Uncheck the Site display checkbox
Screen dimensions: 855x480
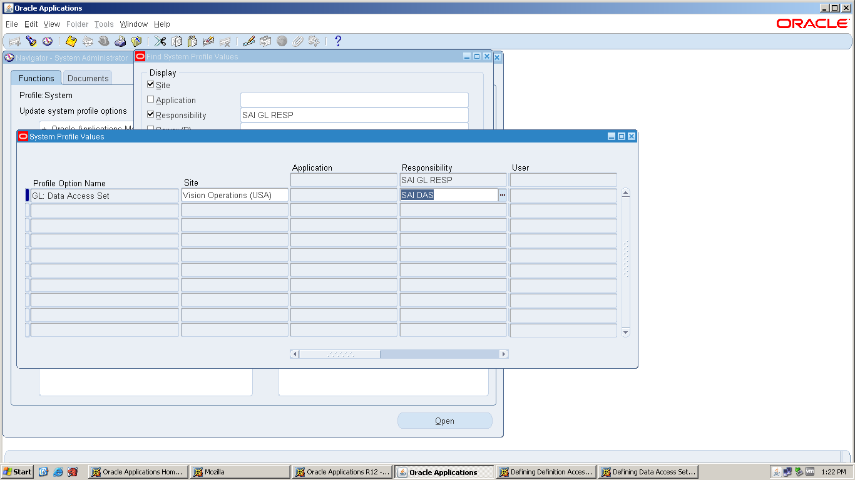pyautogui.click(x=151, y=85)
